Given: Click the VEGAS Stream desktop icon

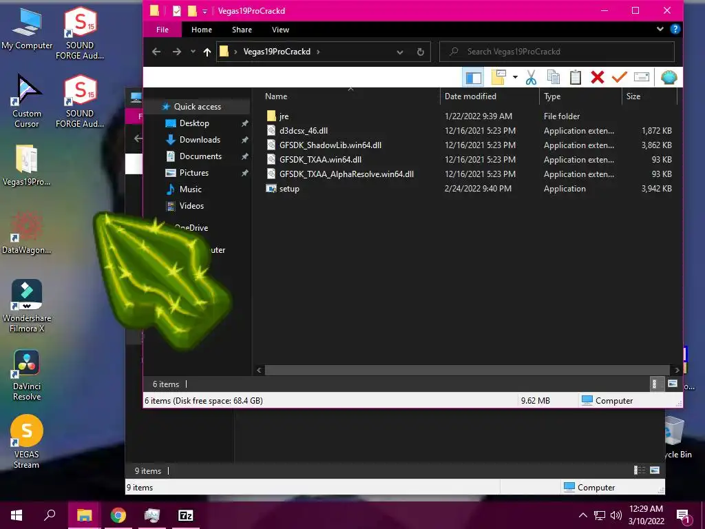Looking at the screenshot, I should point(27,442).
